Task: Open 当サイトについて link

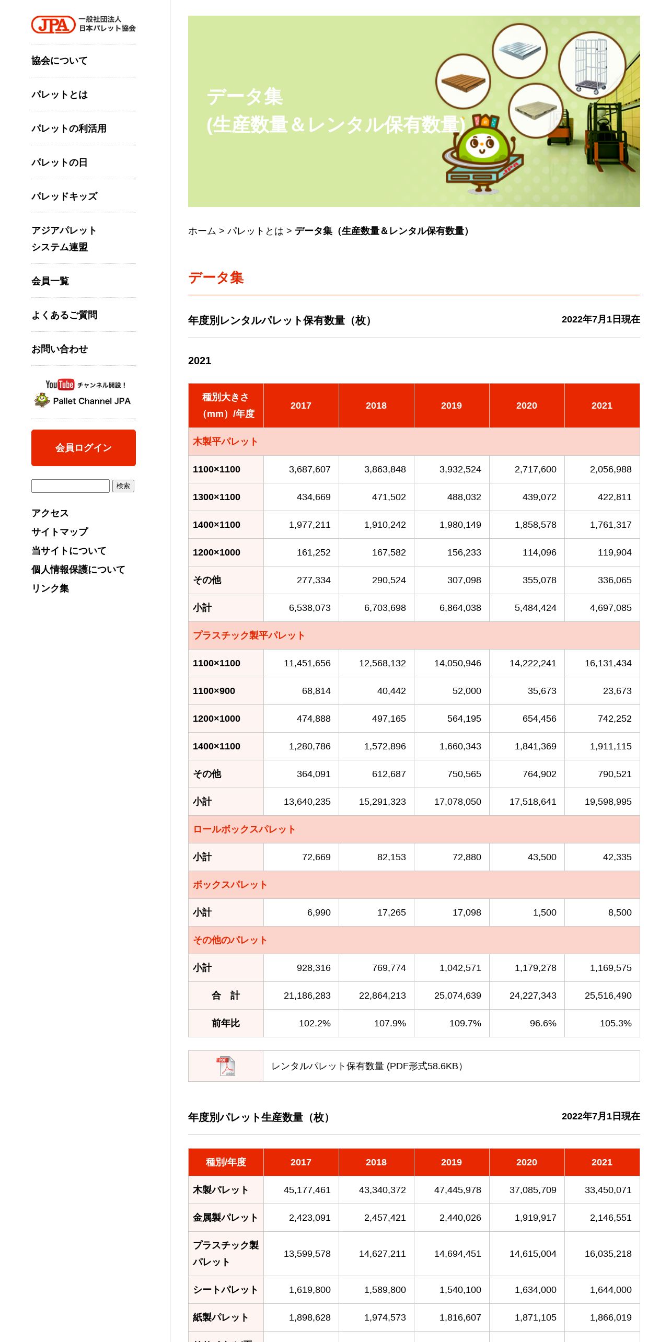Action: (69, 551)
